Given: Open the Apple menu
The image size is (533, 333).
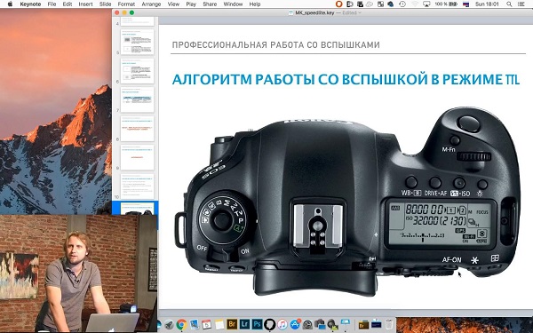Looking at the screenshot, I should tap(10, 4).
